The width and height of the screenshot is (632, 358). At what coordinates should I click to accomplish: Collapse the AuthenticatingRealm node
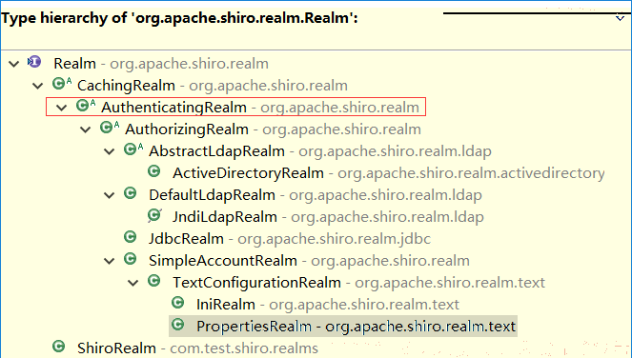point(62,108)
